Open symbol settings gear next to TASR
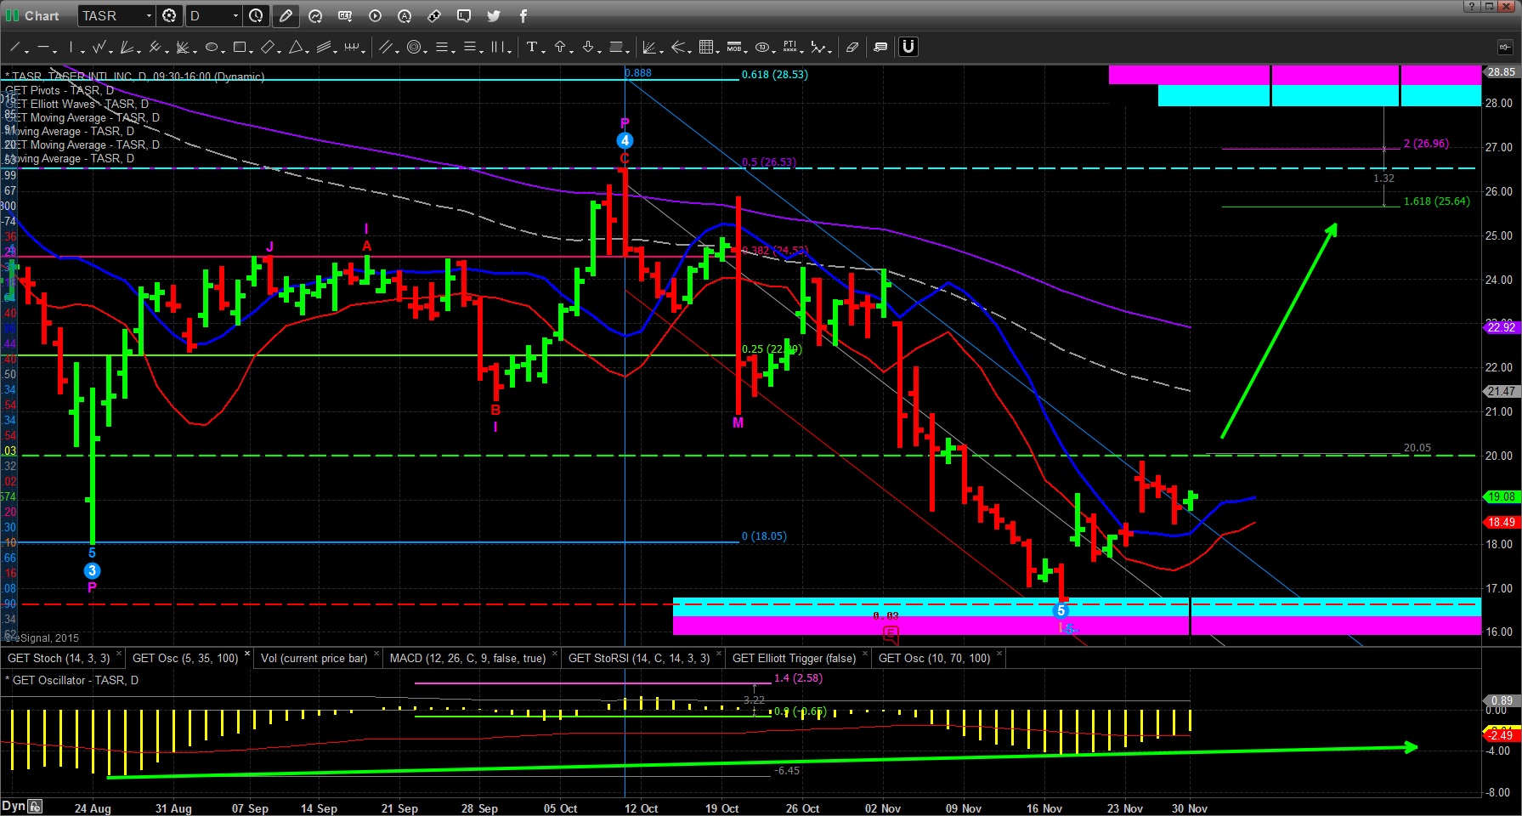The height and width of the screenshot is (816, 1522). click(170, 15)
